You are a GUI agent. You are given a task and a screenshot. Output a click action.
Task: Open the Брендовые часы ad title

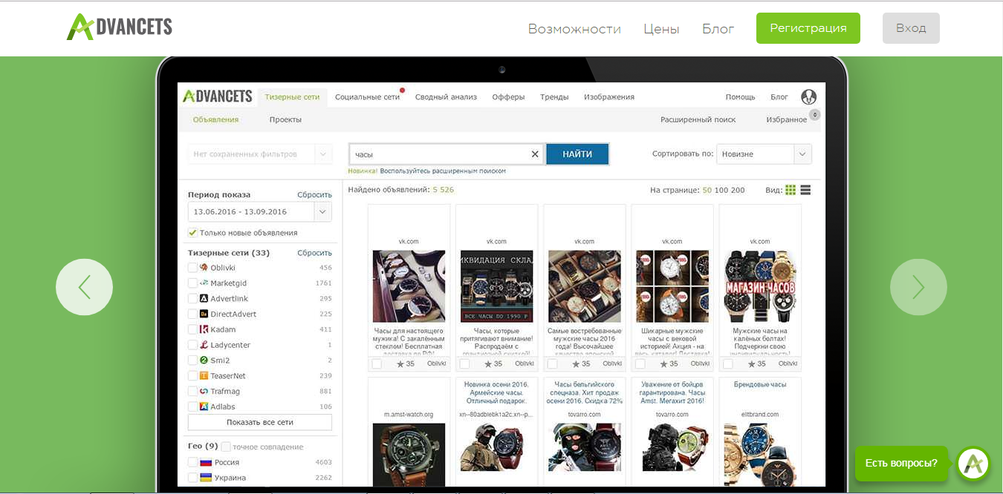pyautogui.click(x=760, y=384)
